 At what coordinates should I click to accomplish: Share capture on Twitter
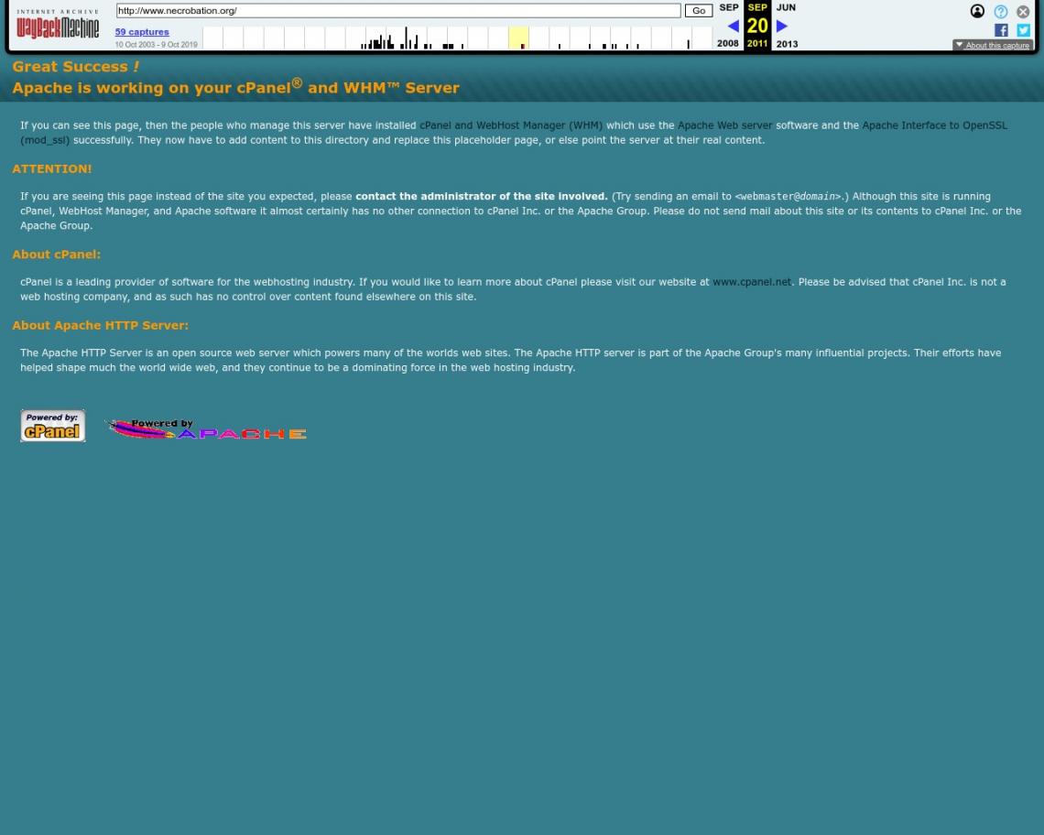tap(1023, 30)
